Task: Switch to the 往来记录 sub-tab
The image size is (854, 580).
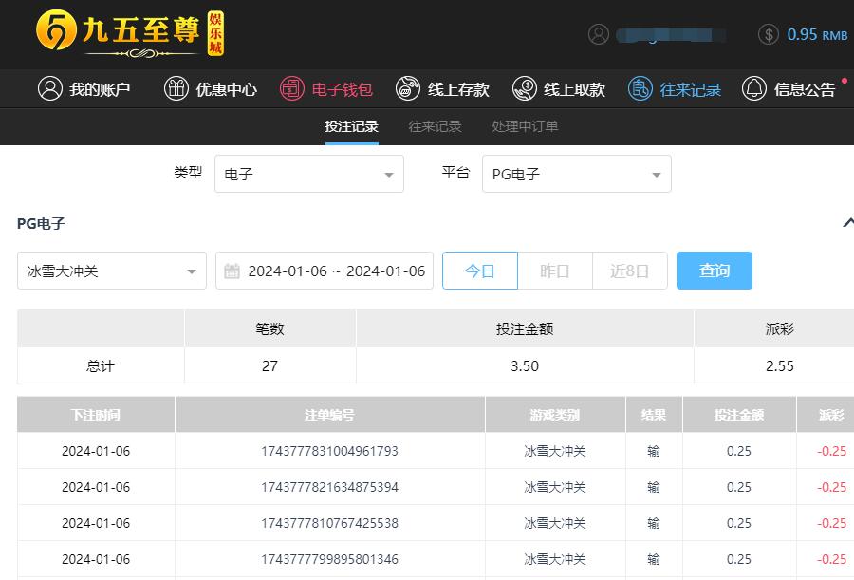Action: (435, 126)
